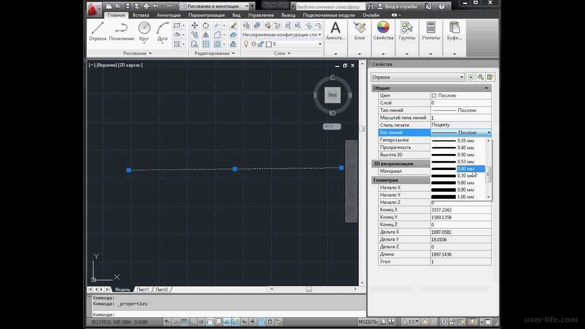Open the Группы panel
The height and width of the screenshot is (329, 585).
click(407, 31)
